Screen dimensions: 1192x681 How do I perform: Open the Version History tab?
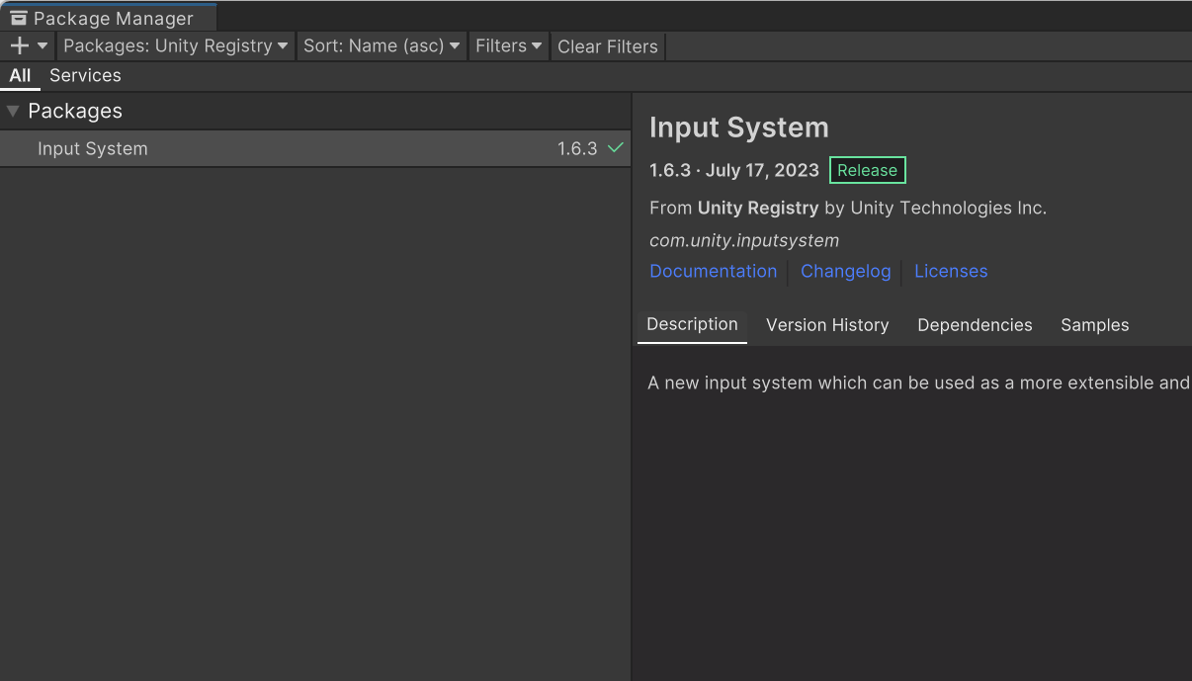point(827,325)
